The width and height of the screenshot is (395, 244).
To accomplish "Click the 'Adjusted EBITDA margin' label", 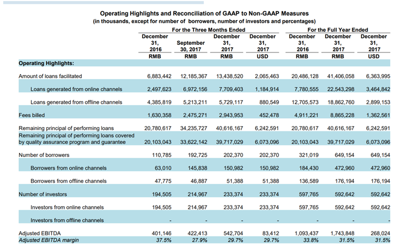I will click(49, 240).
